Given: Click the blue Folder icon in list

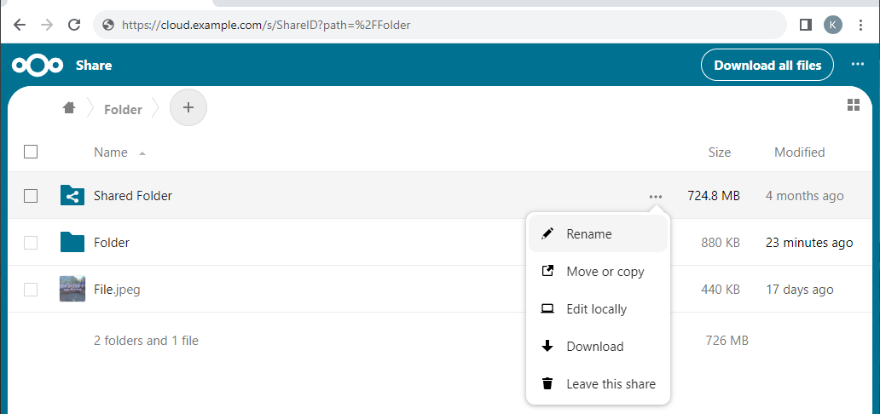Looking at the screenshot, I should point(72,243).
